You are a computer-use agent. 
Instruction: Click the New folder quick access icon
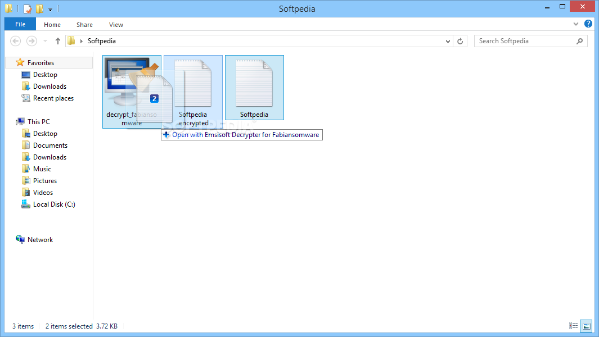click(x=40, y=8)
